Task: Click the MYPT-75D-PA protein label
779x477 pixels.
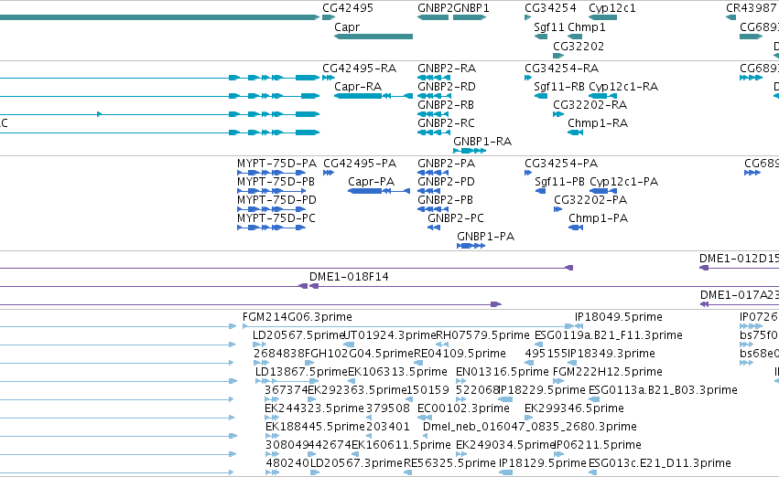Action: click(x=276, y=164)
